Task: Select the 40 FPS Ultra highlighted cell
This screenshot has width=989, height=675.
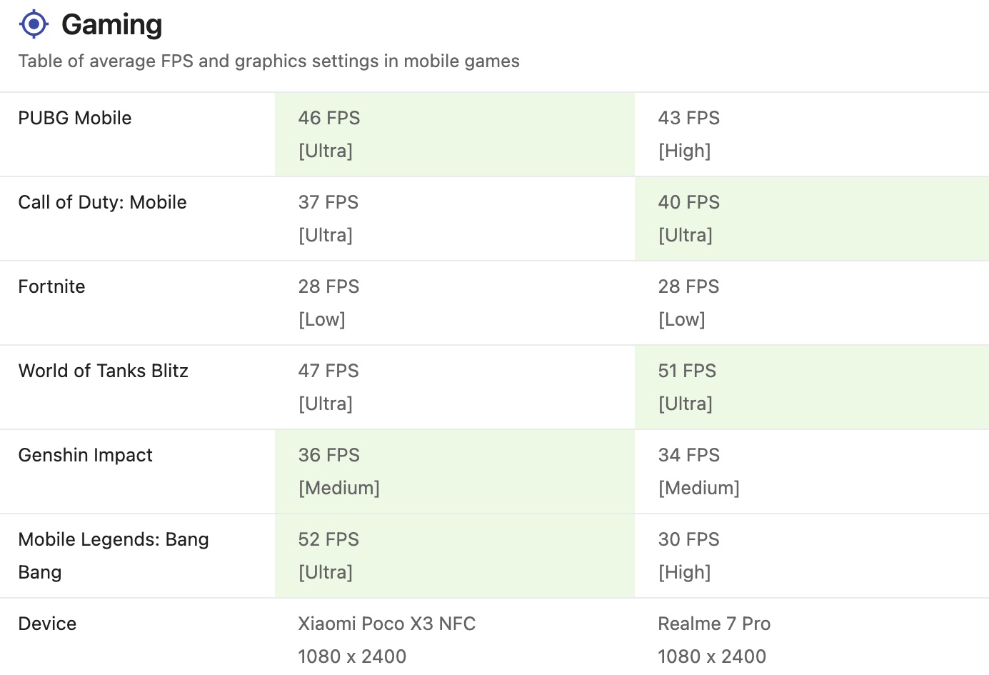Action: pyautogui.click(x=812, y=219)
